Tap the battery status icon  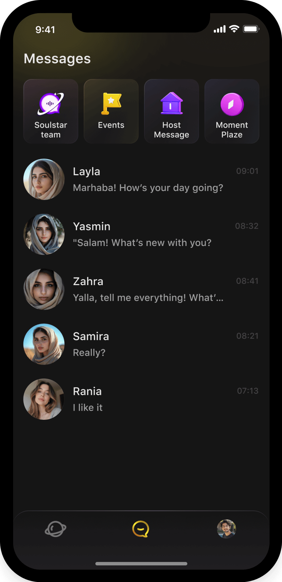click(251, 29)
